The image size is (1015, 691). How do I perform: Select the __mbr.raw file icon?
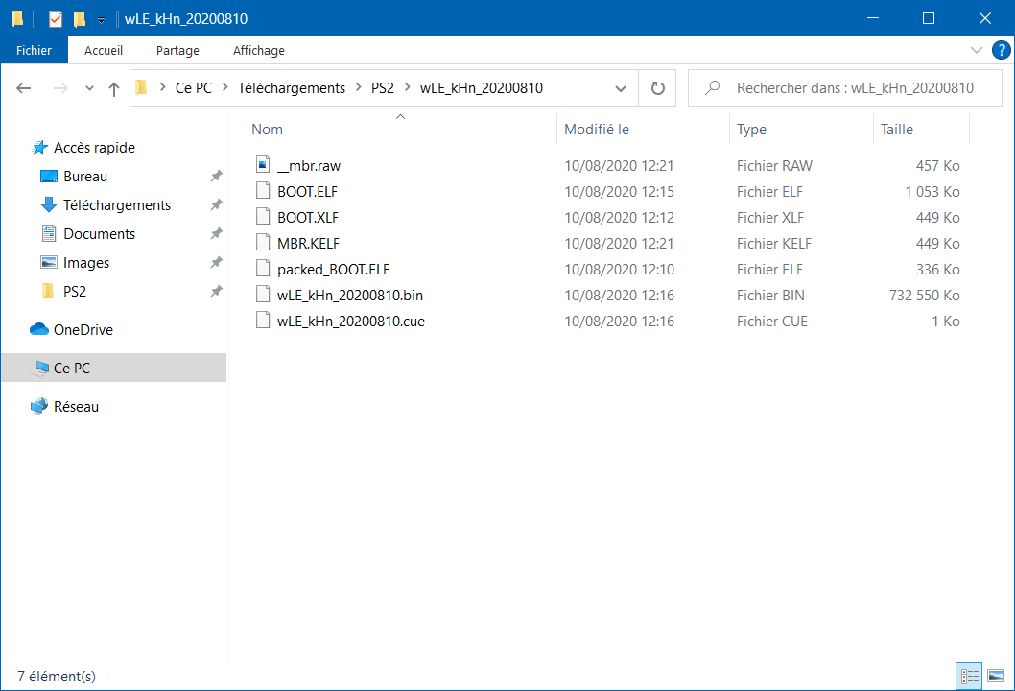point(263,165)
